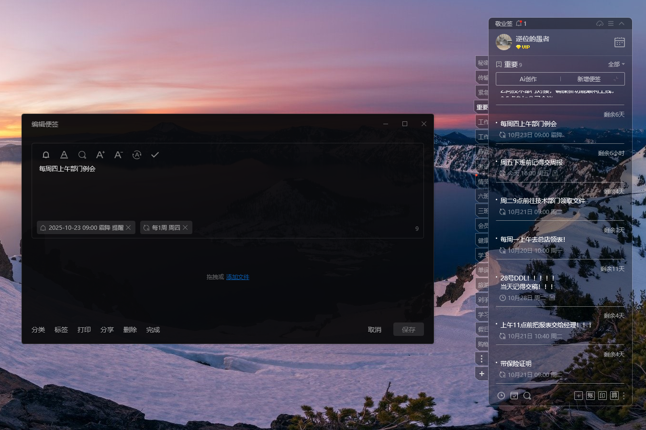Screen dimensions: 646x430
Task: Remove the 2025-10-23 09:00 reminder tag
Action: pyautogui.click(x=128, y=228)
